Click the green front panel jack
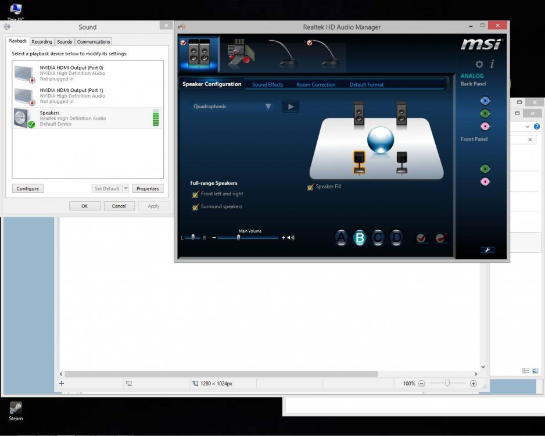This screenshot has width=545, height=436. 485,169
